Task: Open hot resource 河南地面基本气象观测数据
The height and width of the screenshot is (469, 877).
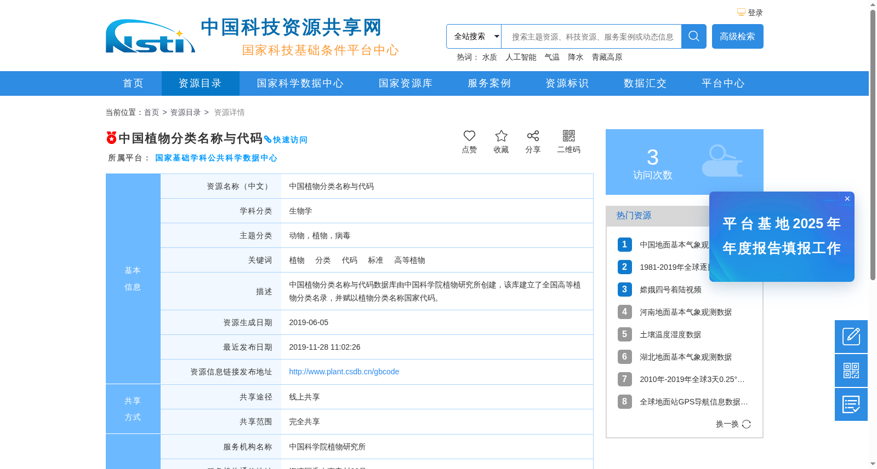Action: coord(686,312)
